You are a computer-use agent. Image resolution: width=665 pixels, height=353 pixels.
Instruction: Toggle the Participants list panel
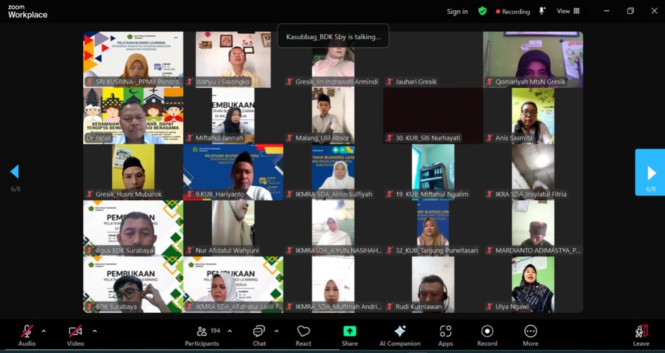tap(202, 331)
